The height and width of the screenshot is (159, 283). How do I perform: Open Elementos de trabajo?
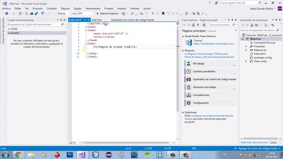210,87
